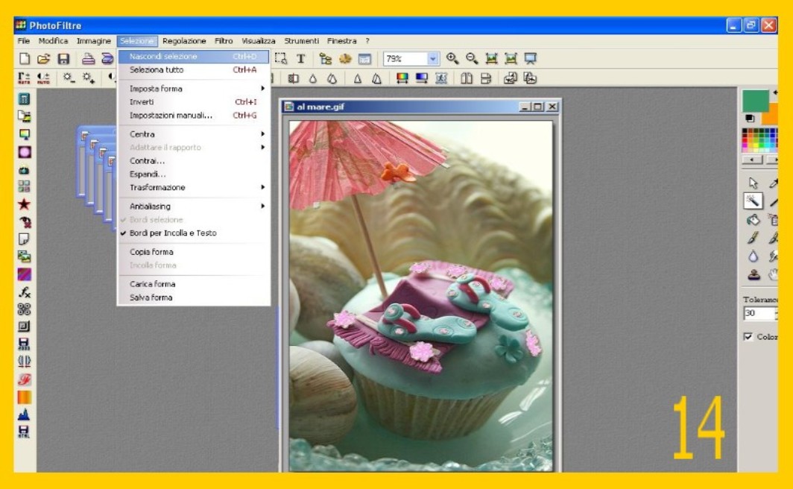This screenshot has width=793, height=489.
Task: Toggle the Color checkbox in tool options
Action: tap(748, 337)
